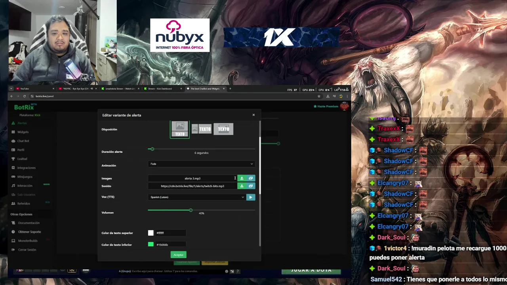Click Hazte Premium link
507x285 pixels.
pyautogui.click(x=326, y=106)
